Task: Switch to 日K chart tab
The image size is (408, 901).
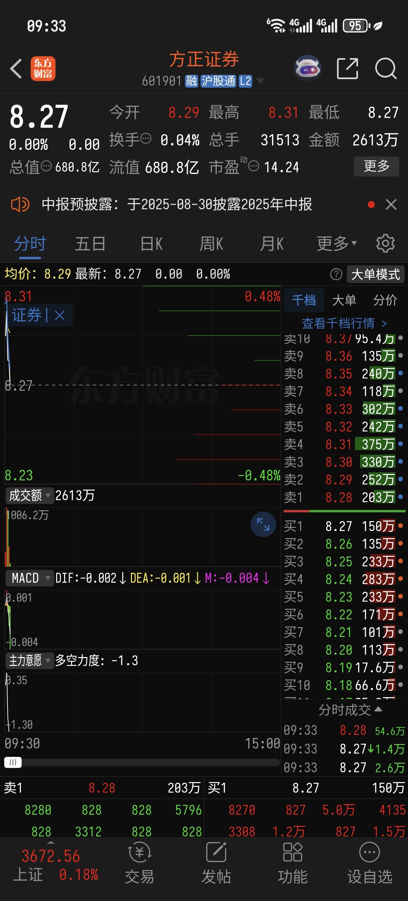Action: [x=151, y=244]
